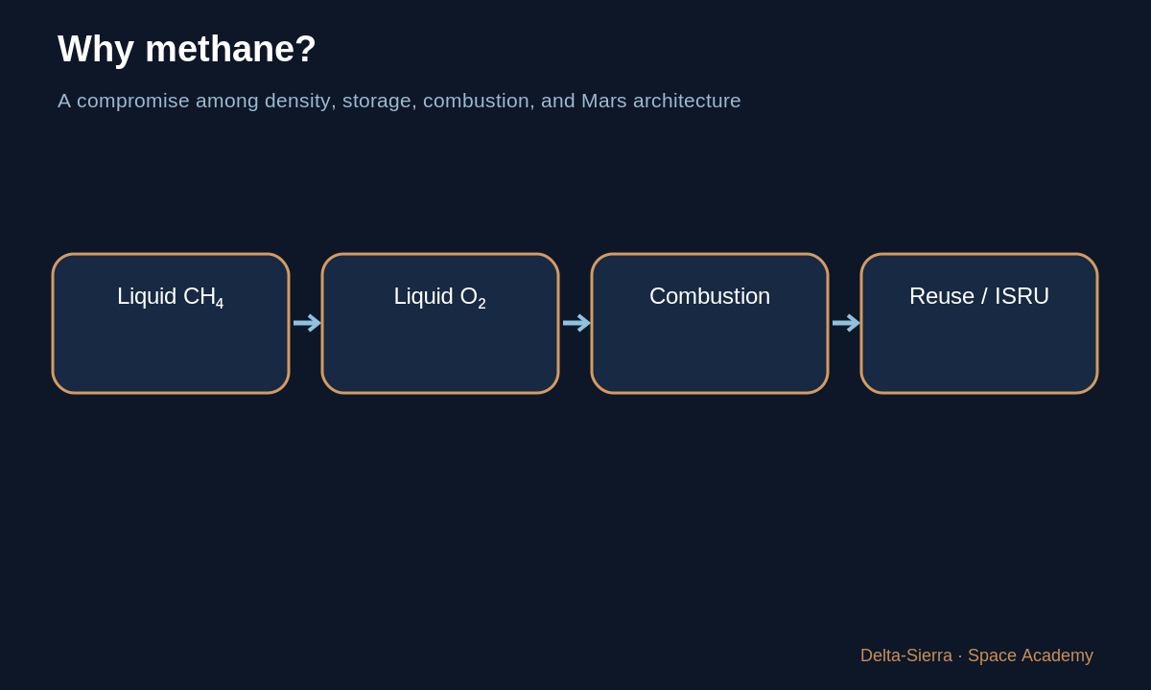Click the arrow pointing to Reuse / ISRU
Screen dimensions: 1151x690
[845, 323]
